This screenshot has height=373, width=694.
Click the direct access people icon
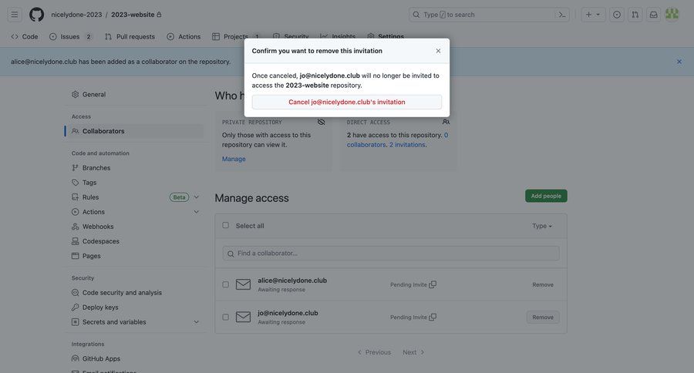pyautogui.click(x=446, y=122)
